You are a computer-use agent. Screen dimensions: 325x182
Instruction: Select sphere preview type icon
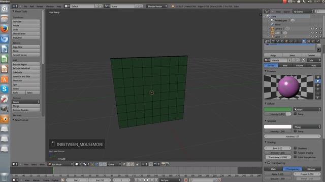pos(318,81)
